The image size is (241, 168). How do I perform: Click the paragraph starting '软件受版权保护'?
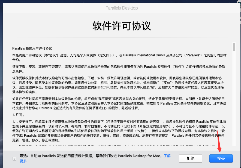[118, 85]
